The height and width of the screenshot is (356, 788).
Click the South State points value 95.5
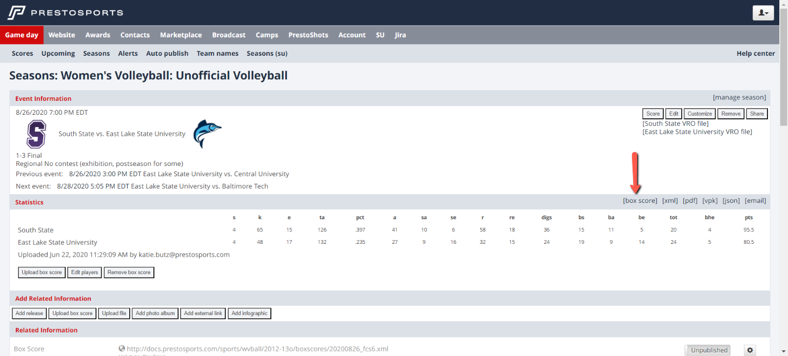[x=749, y=230]
